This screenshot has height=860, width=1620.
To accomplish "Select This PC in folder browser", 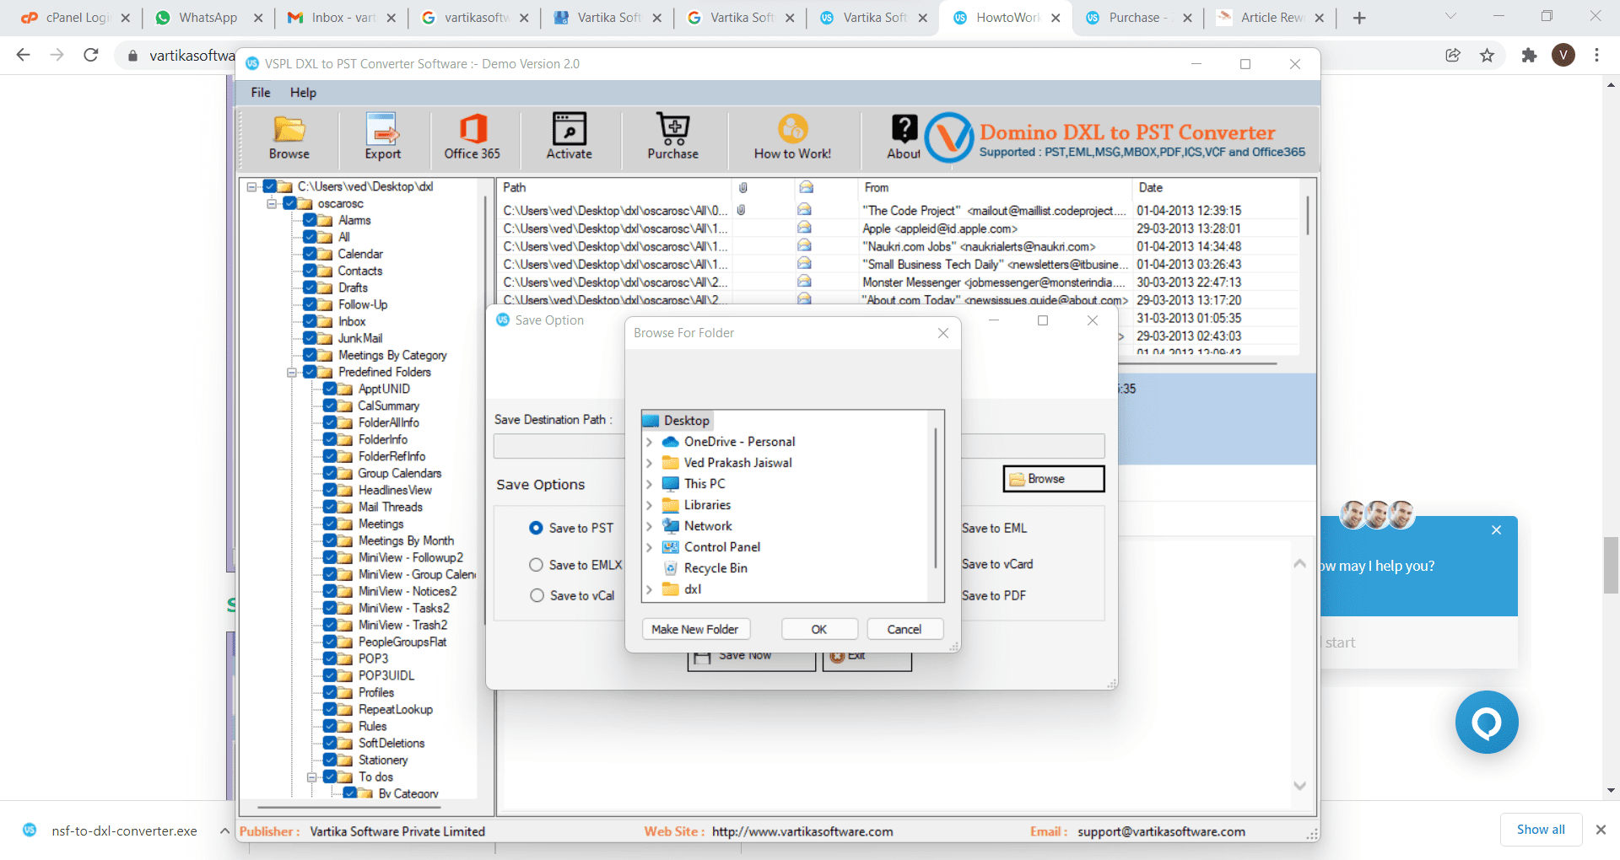I will (x=705, y=484).
